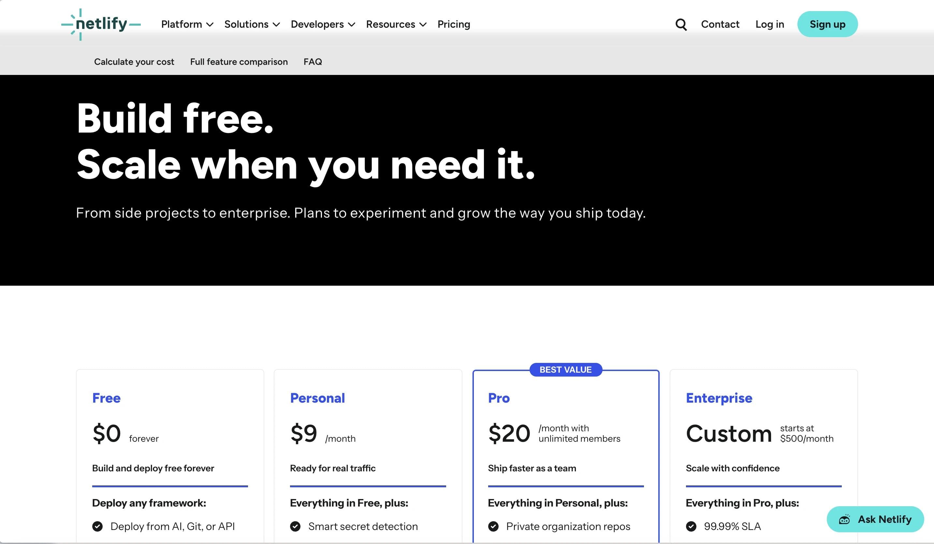
Task: Open the Log in link
Action: point(770,24)
